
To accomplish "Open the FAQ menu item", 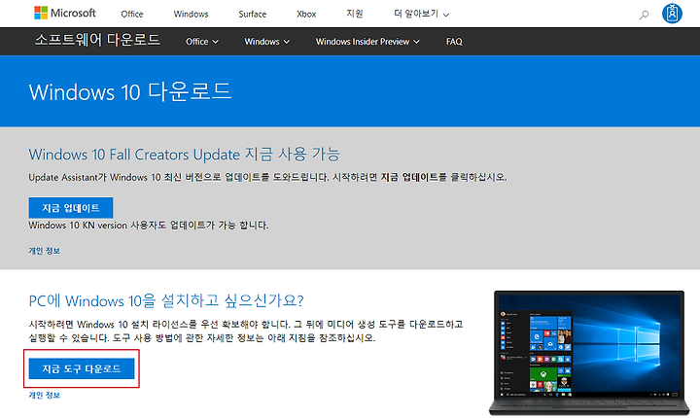I will click(454, 42).
